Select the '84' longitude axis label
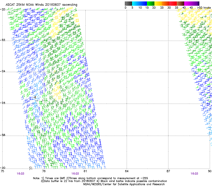 coord(127,171)
